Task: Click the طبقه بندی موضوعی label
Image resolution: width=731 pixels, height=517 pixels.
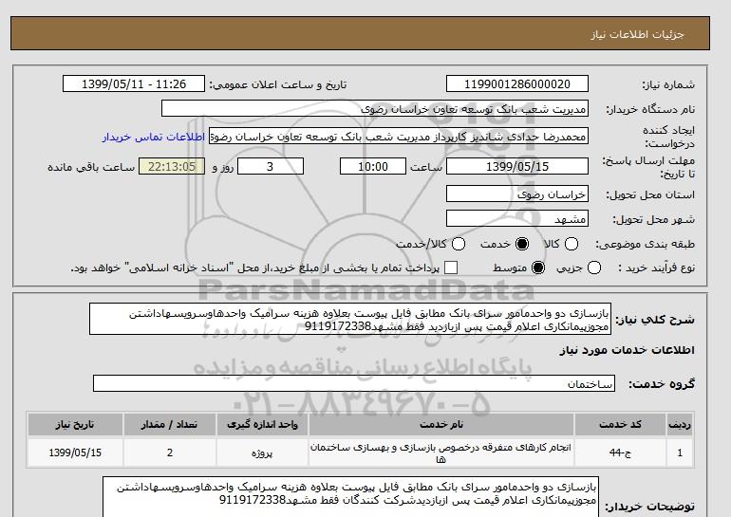Action: (645, 244)
